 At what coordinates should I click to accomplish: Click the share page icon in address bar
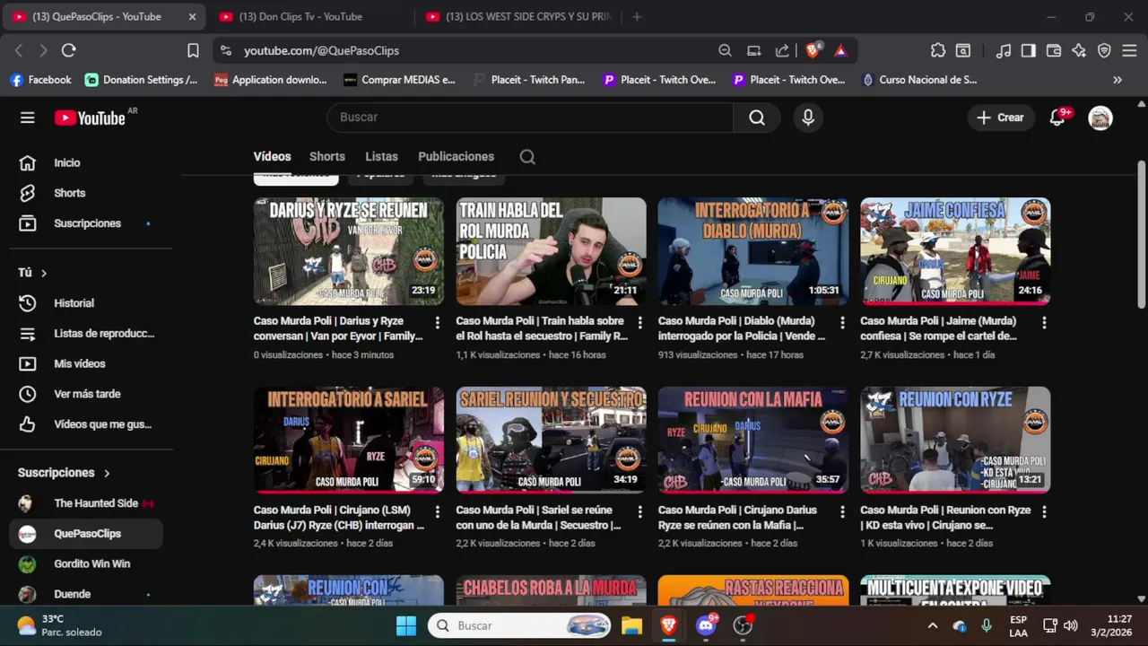(x=782, y=51)
